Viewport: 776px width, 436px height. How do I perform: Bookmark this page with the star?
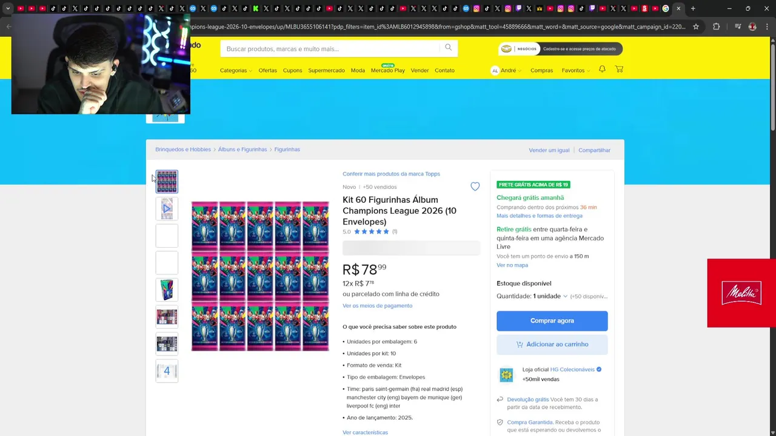click(696, 27)
